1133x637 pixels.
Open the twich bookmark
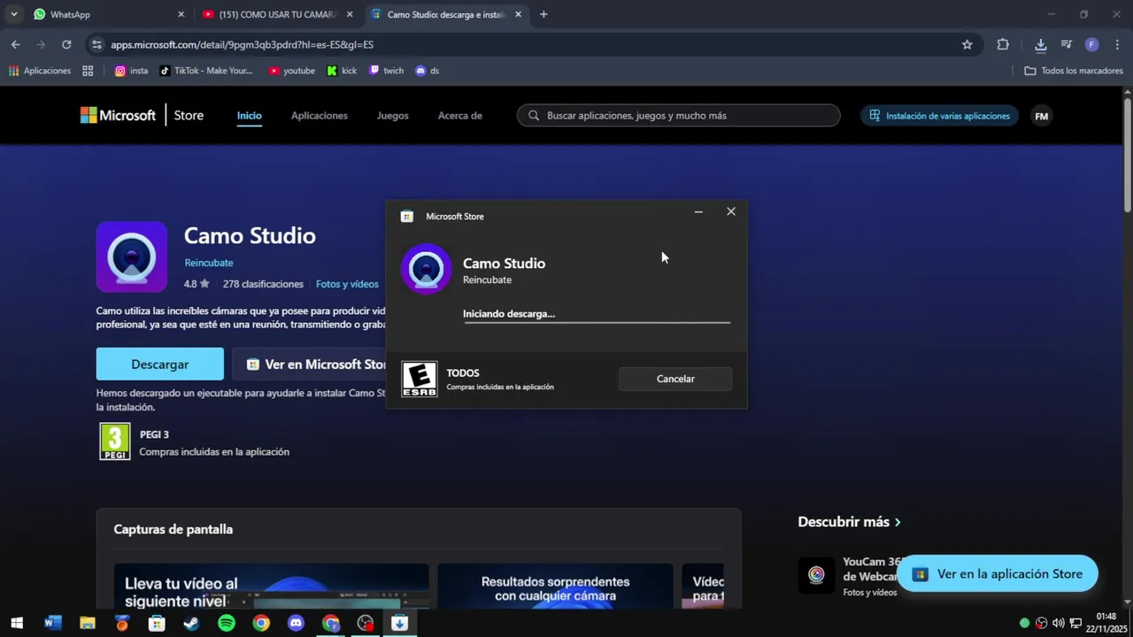[x=386, y=71]
